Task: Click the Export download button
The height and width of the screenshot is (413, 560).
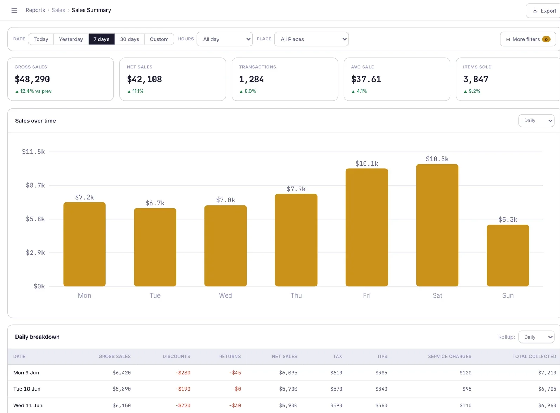Action: pos(543,11)
